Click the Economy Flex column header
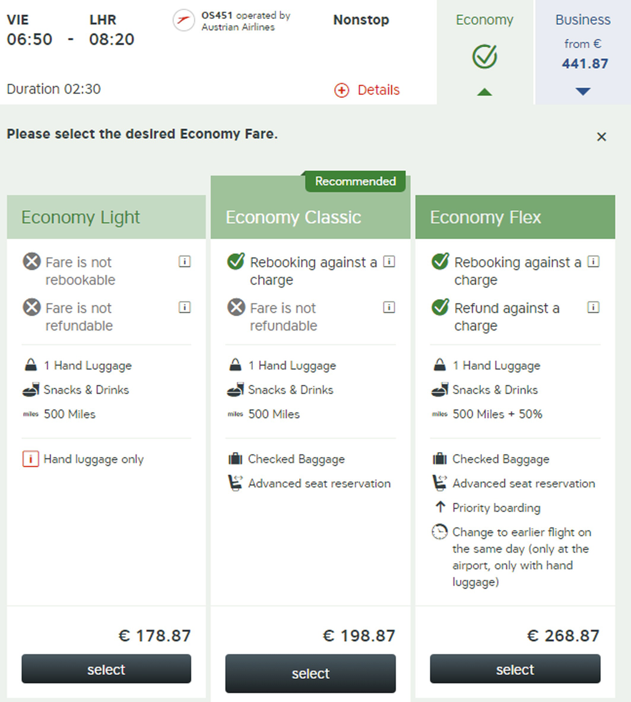The width and height of the screenshot is (631, 702). pyautogui.click(x=515, y=217)
